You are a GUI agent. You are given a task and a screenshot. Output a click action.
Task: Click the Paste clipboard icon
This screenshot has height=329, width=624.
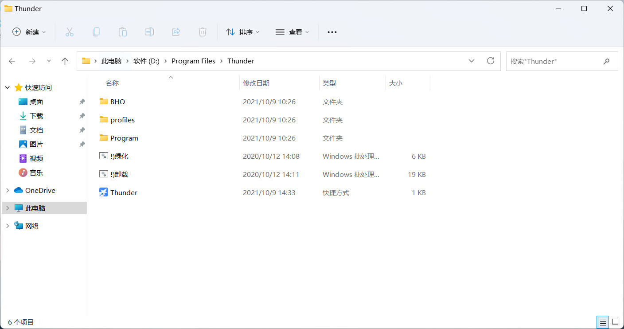(x=123, y=32)
